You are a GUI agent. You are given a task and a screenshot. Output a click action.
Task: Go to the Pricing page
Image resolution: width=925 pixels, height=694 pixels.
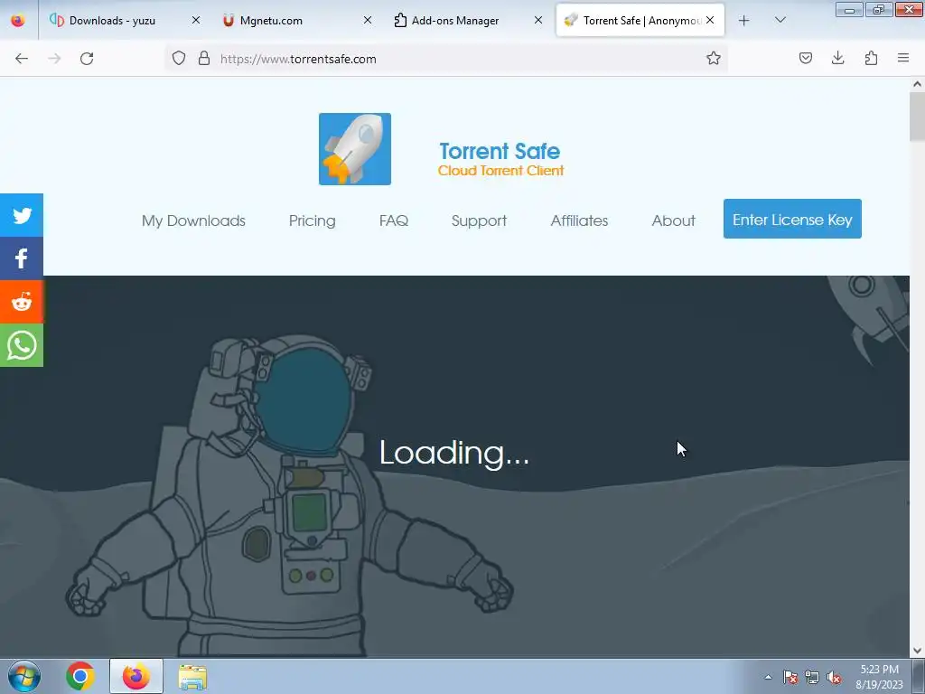pyautogui.click(x=312, y=220)
